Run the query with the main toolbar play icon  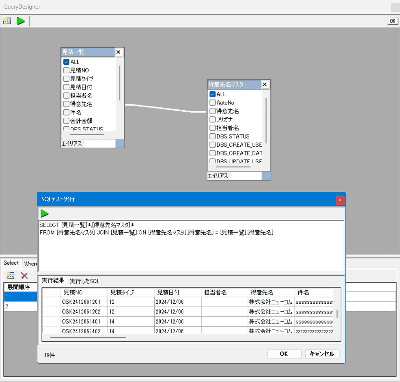[x=21, y=21]
